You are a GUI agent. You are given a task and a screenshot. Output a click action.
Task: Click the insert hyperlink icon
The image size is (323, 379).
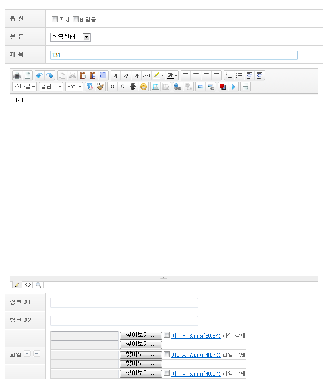pos(177,87)
